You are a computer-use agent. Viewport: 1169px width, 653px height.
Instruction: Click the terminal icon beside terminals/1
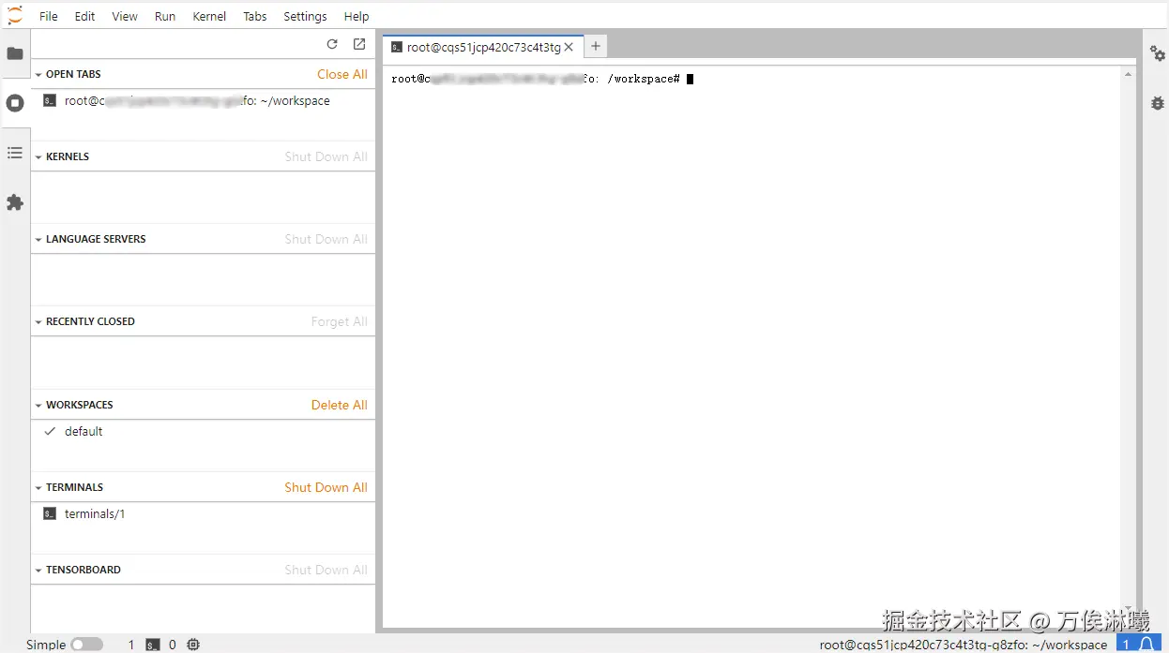51,513
